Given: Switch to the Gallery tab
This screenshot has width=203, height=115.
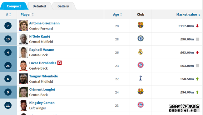Looking at the screenshot, I should pyautogui.click(x=63, y=6).
